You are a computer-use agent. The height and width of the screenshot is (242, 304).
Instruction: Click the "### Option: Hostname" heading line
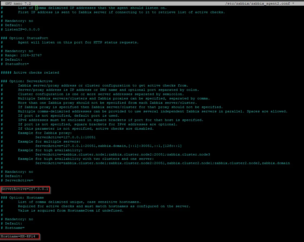point(22,198)
